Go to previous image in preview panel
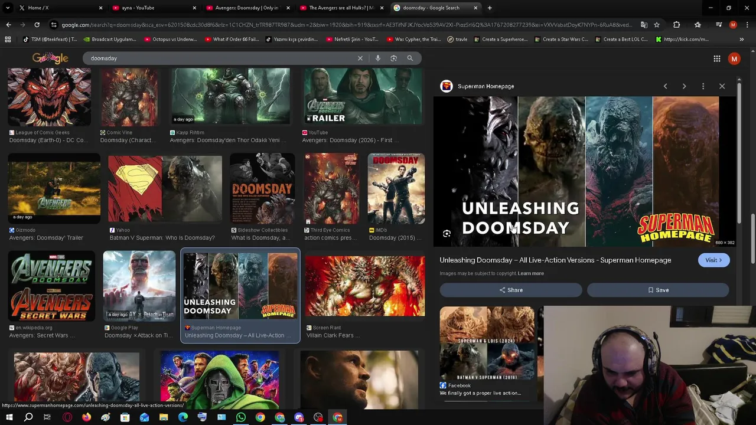756x425 pixels. click(x=665, y=86)
